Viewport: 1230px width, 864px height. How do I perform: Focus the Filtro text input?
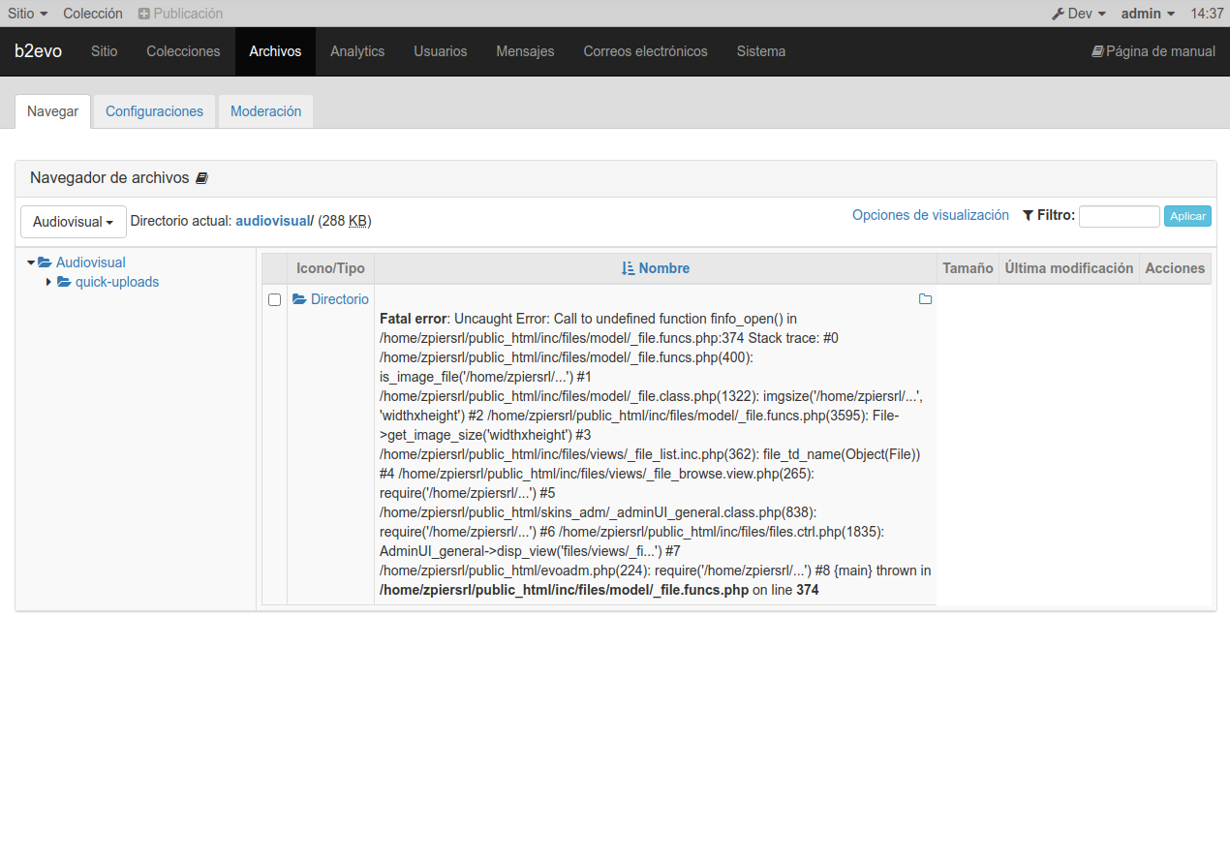(1120, 216)
